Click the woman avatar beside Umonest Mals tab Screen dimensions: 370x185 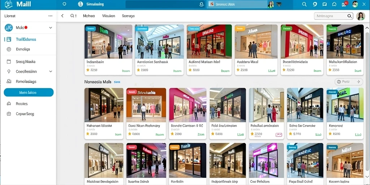271,4
